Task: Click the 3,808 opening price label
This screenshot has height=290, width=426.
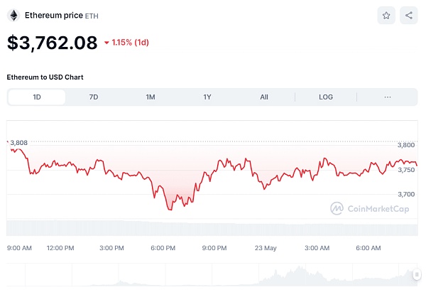Action: 18,143
